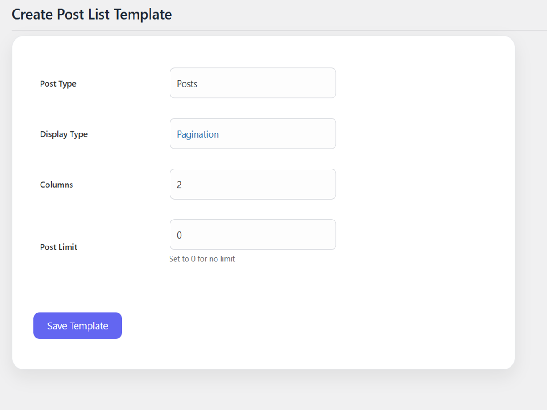Click the Columns field containing 2
This screenshot has height=410, width=547.
point(253,184)
